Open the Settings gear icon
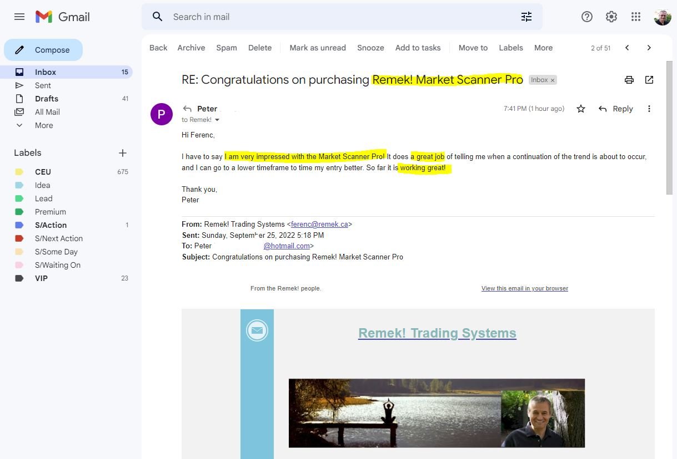The image size is (677, 459). click(611, 17)
